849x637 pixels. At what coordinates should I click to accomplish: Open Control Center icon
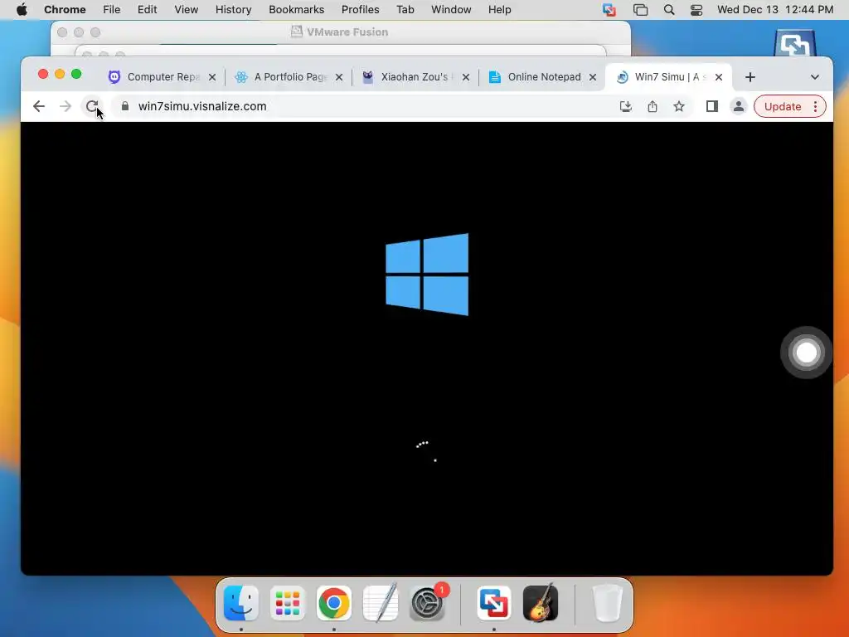tap(696, 10)
